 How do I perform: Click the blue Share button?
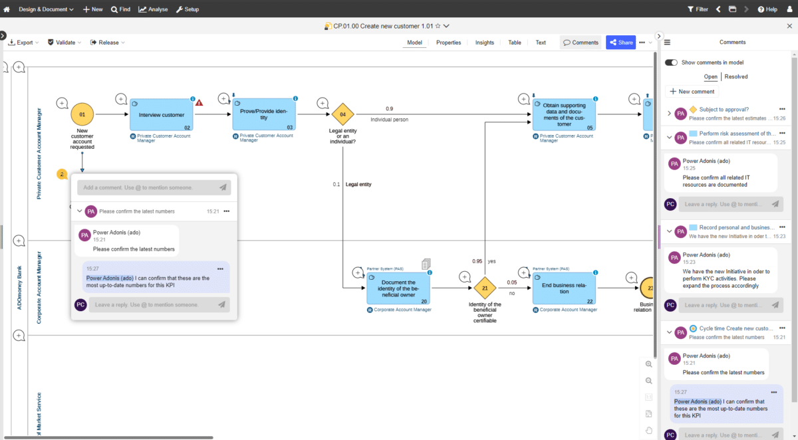(x=620, y=42)
